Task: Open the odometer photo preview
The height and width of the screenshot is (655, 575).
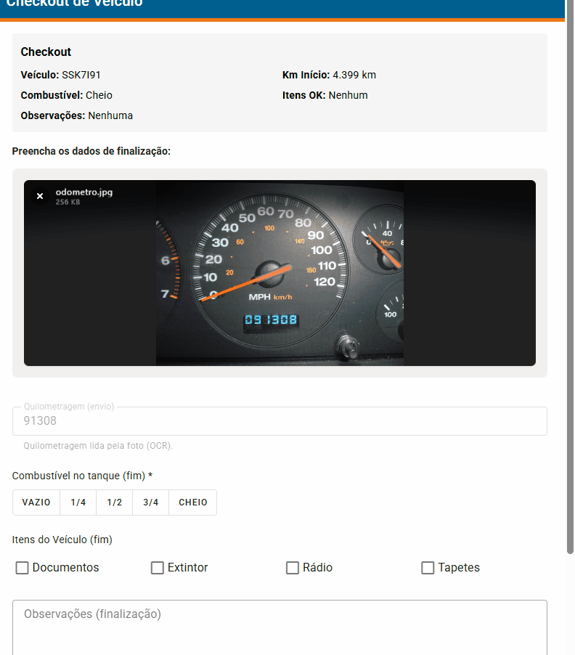Action: (280, 273)
